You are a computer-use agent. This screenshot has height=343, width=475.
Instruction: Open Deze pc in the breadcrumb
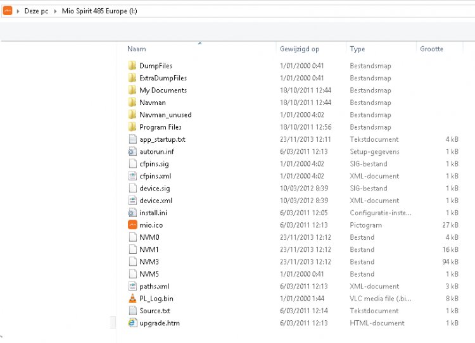[36, 11]
